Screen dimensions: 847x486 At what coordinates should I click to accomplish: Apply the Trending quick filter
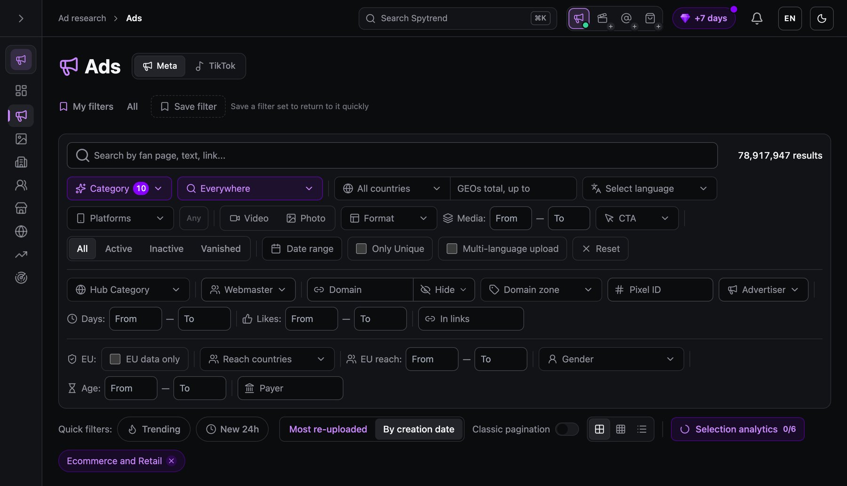pyautogui.click(x=154, y=429)
